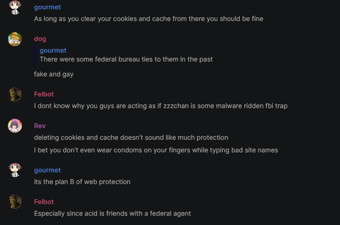This screenshot has height=225, width=340.
Task: Jump to quoted message about federal bureau ties
Action: tap(126, 59)
